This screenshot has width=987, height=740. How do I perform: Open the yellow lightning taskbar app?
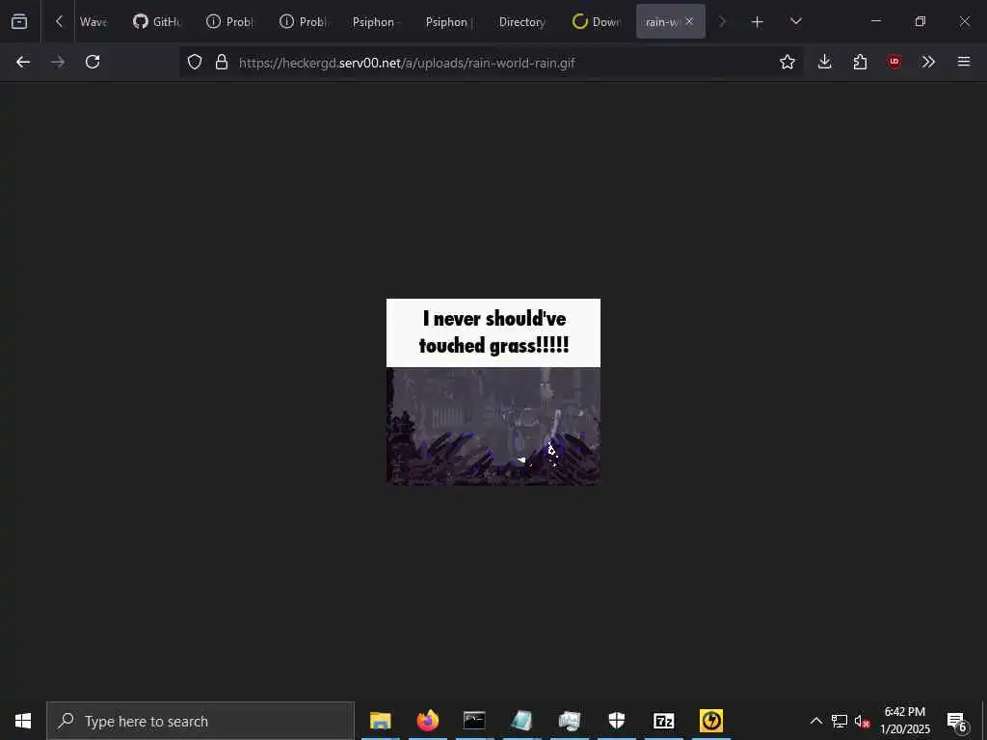pos(711,721)
